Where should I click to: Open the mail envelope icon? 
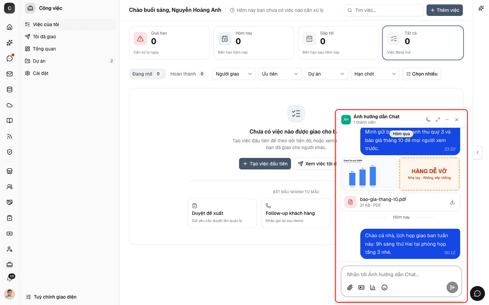point(10,74)
